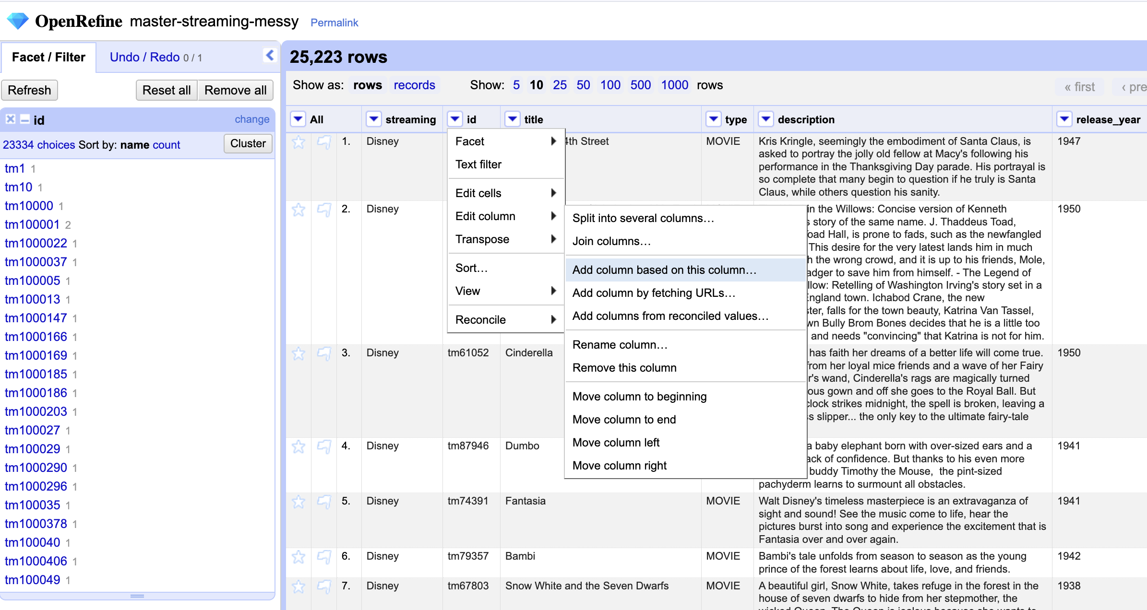Flag row 4 Dumbo
This screenshot has width=1147, height=610.
pos(324,446)
